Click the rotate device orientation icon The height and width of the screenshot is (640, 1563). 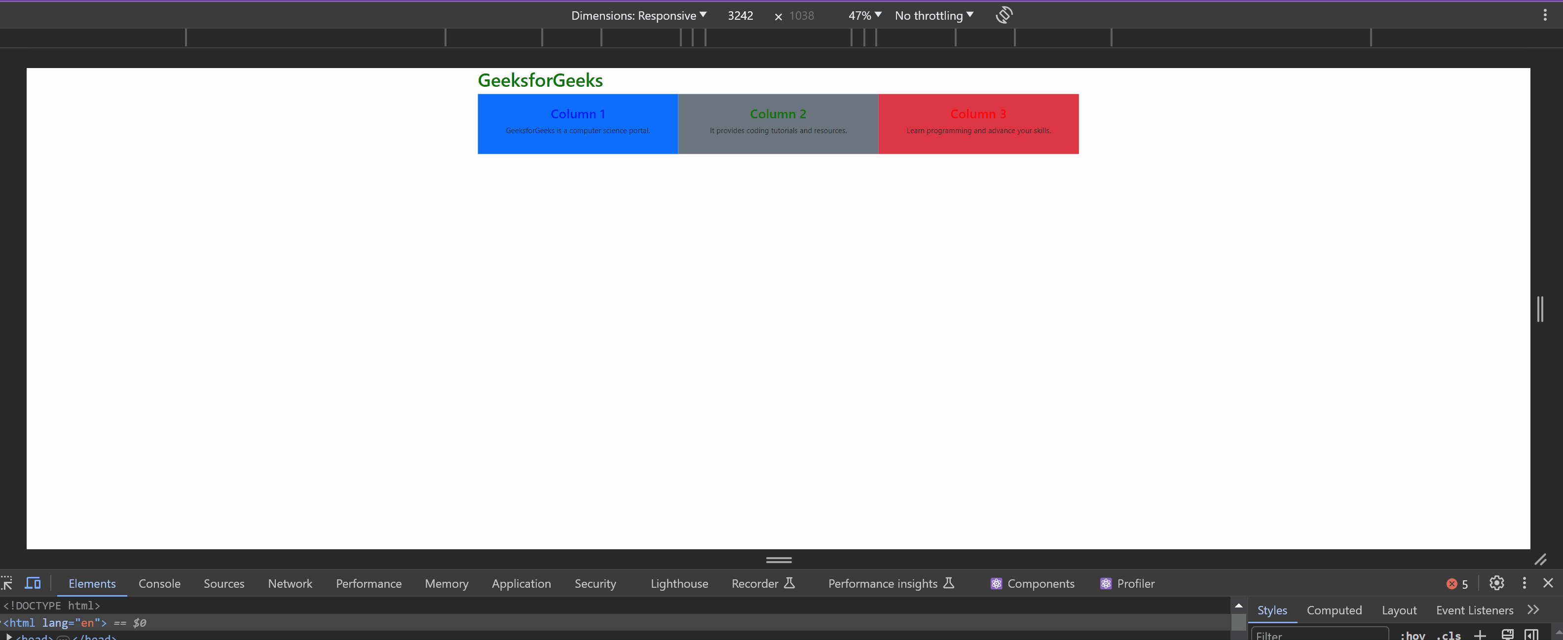pos(1004,15)
